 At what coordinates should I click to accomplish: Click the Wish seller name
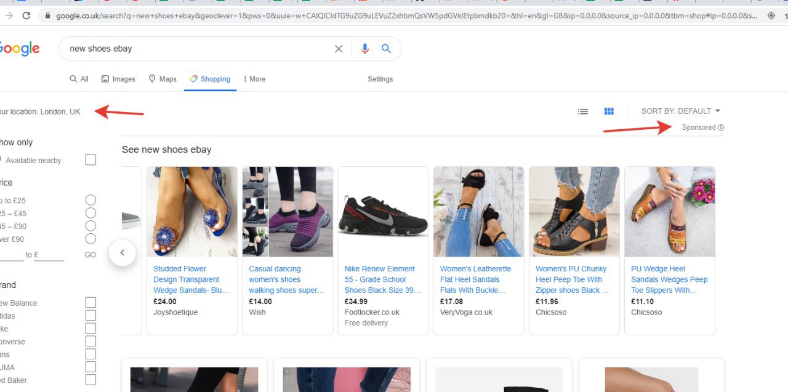tap(257, 312)
